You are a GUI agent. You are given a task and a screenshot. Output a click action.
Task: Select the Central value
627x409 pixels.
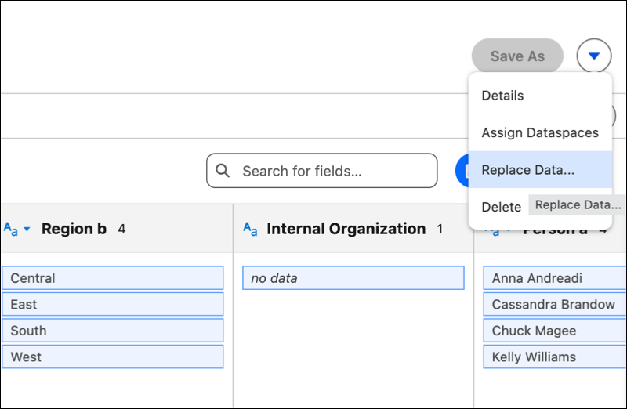(x=113, y=278)
